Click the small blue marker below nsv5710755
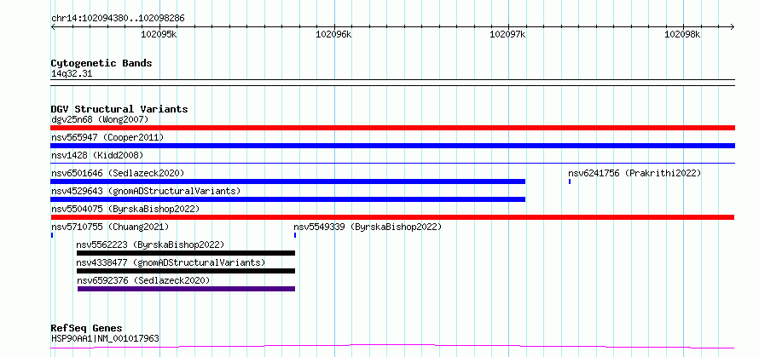759x357 pixels. pos(52,235)
